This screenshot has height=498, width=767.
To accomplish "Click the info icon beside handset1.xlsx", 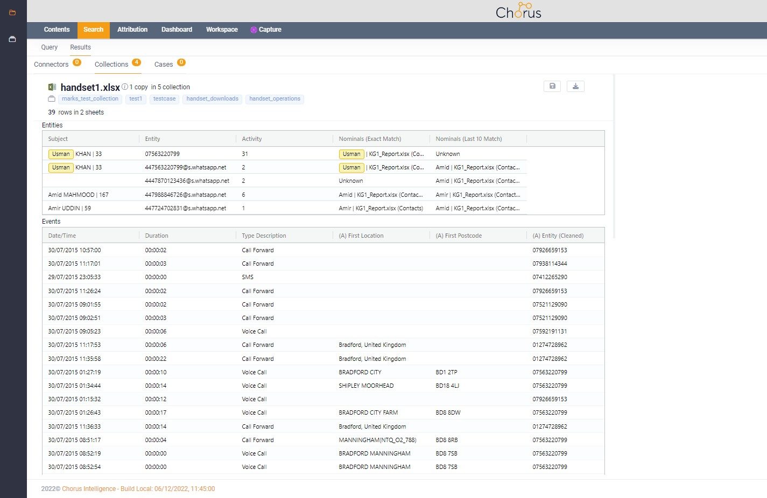I will pyautogui.click(x=125, y=87).
